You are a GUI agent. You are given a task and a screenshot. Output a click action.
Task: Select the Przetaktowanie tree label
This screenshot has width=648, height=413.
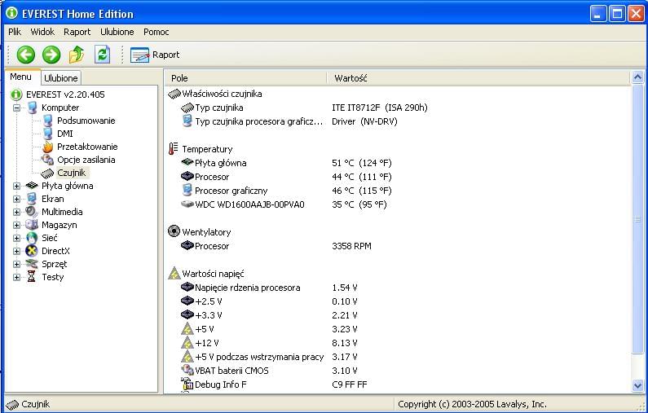pyautogui.click(x=87, y=147)
